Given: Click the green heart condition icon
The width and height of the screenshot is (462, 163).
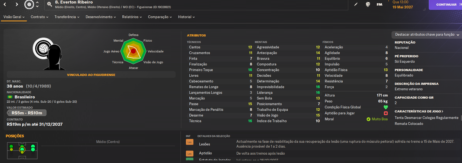Looking at the screenshot, I should click(386, 107).
